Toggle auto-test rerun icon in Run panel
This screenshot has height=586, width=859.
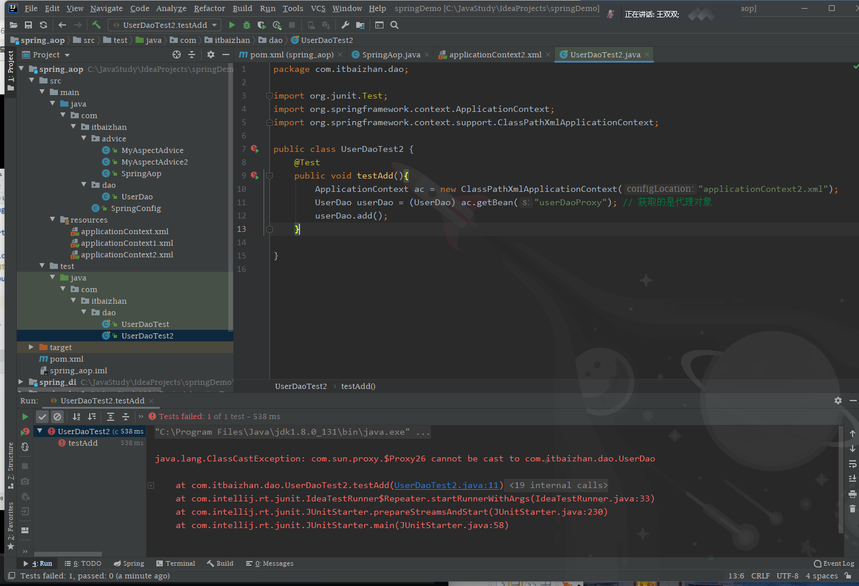point(25,447)
